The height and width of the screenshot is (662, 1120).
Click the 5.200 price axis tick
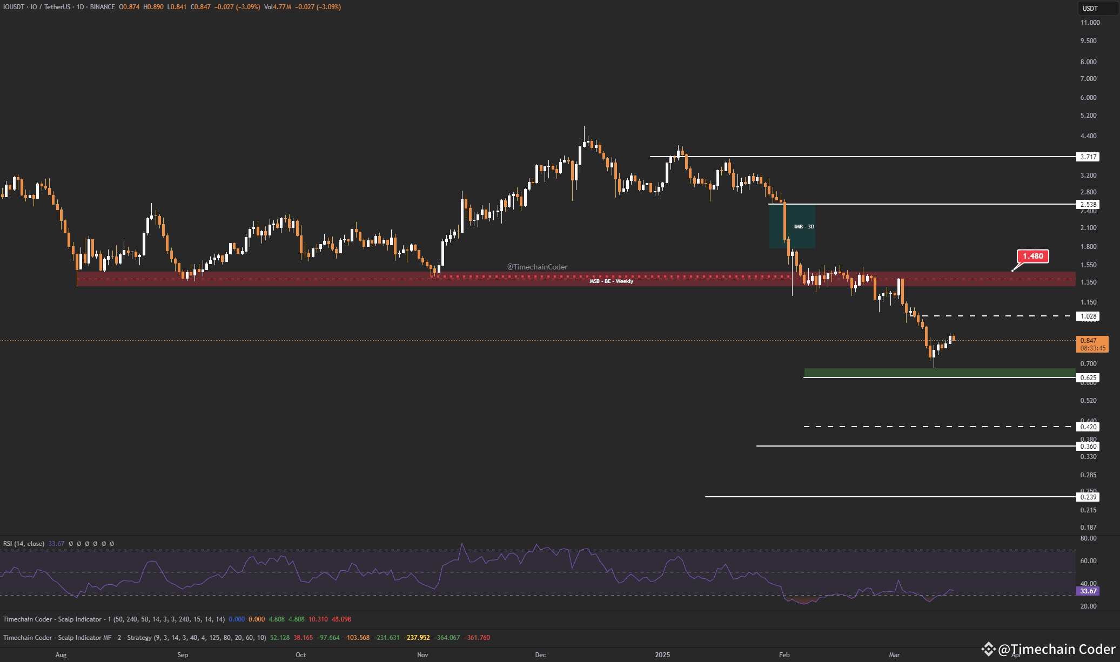[x=1088, y=116]
